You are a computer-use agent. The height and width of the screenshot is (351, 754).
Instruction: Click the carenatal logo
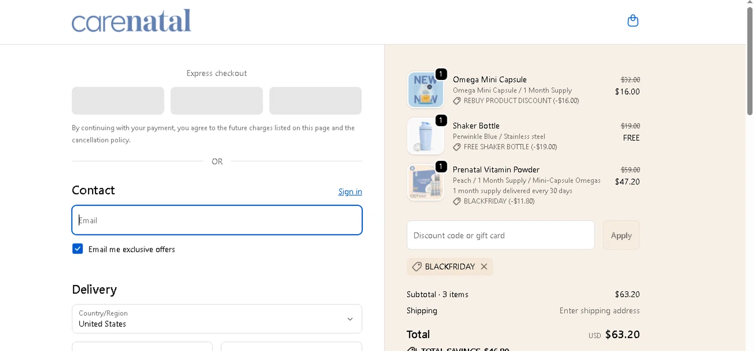(x=131, y=21)
